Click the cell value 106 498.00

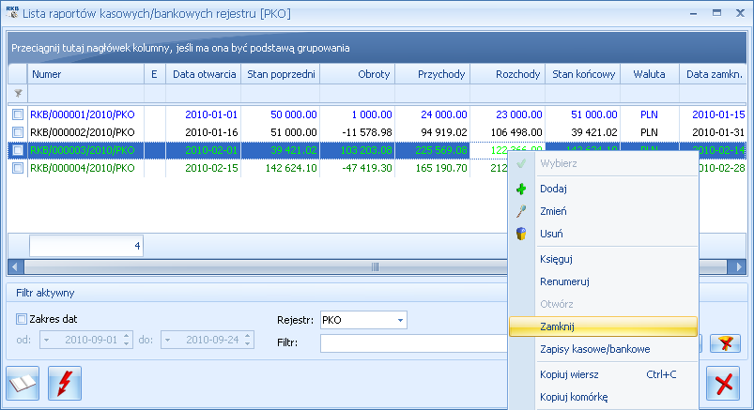[516, 132]
